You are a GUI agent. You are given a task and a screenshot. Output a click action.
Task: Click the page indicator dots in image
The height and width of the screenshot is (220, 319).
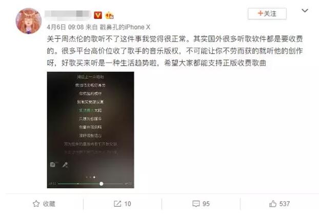click(x=90, y=177)
